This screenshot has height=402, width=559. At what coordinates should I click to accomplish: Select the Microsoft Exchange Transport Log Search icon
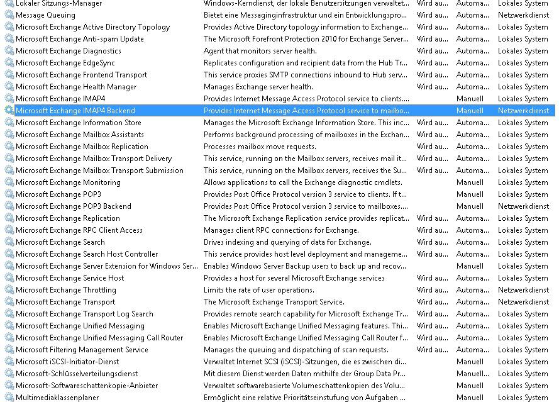click(9, 314)
